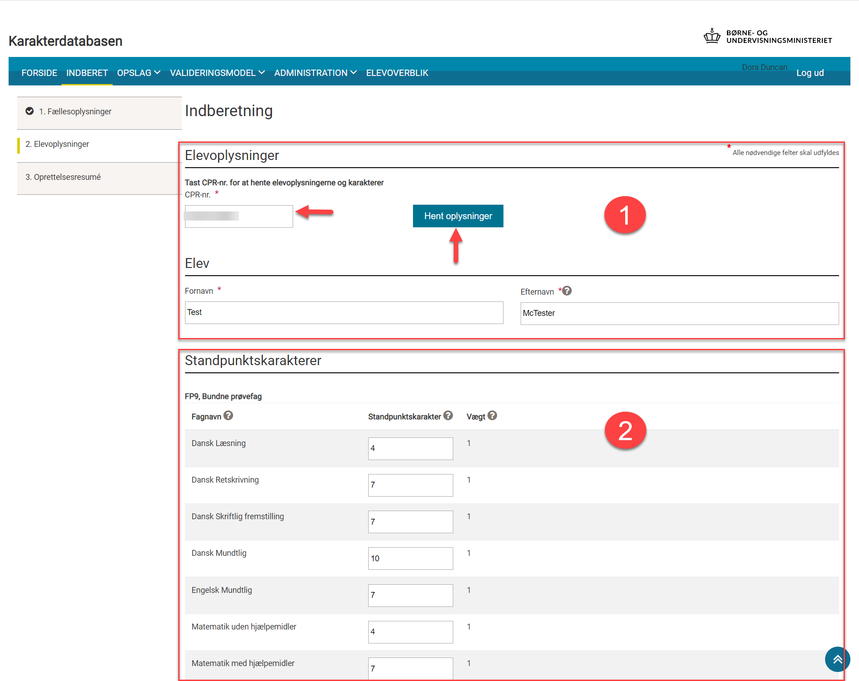The width and height of the screenshot is (859, 681).
Task: Click the Dansk Mundtlig grade field
Action: (410, 559)
